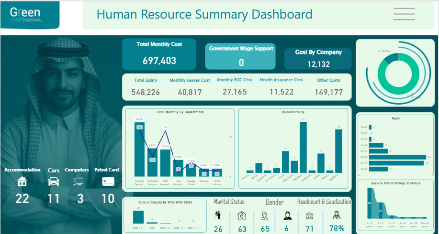
Task: Select the Accommodation house icon
Action: coord(22,181)
